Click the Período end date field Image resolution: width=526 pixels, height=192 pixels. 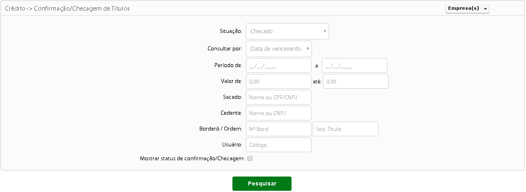point(354,65)
